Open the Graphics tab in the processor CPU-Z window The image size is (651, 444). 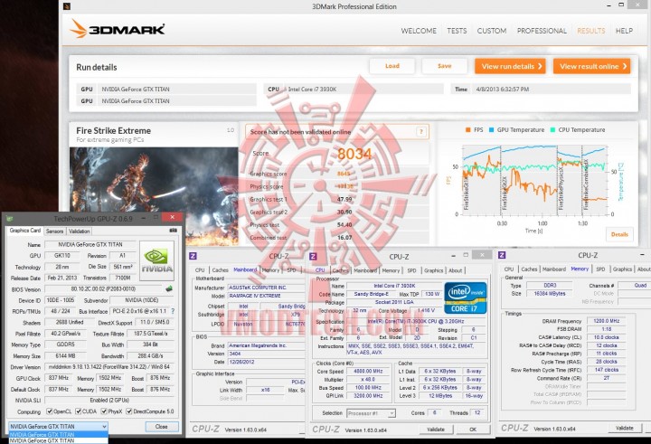[433, 270]
